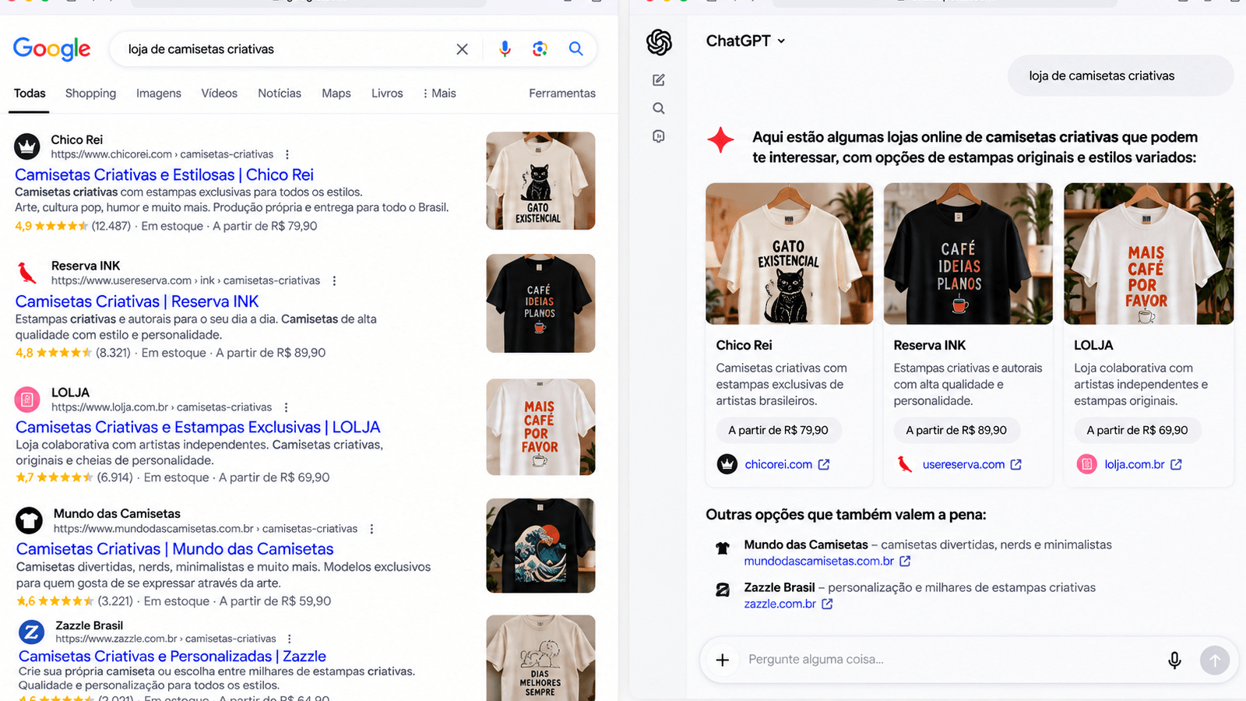The height and width of the screenshot is (701, 1246).
Task: Switch to the Shopping tab
Action: click(90, 93)
